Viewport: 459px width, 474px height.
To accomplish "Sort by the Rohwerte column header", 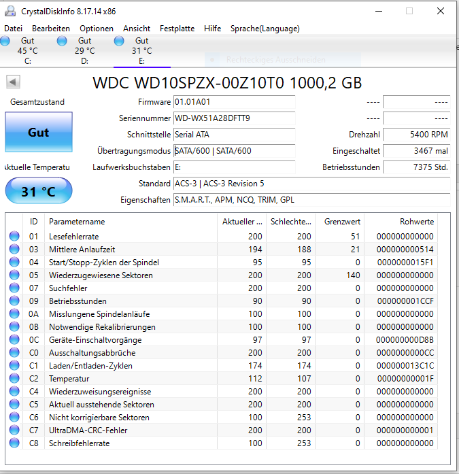I will tap(401, 222).
